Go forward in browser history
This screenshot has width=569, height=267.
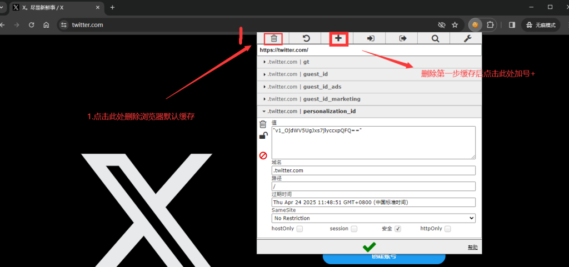(x=17, y=25)
